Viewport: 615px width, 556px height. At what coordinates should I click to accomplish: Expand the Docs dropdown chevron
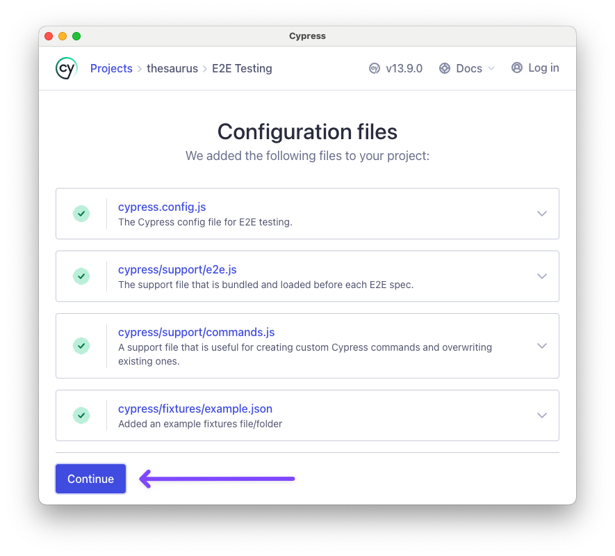click(x=491, y=69)
